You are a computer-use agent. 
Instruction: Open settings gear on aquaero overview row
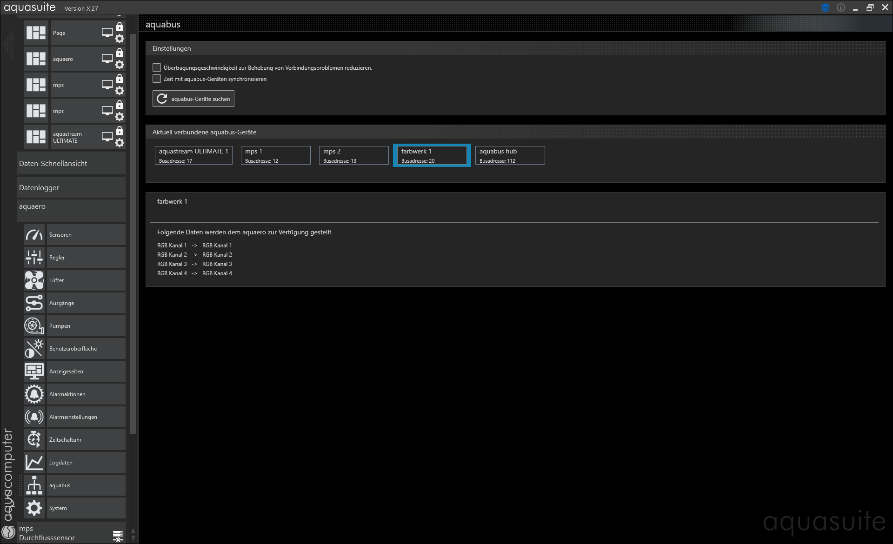(x=120, y=65)
